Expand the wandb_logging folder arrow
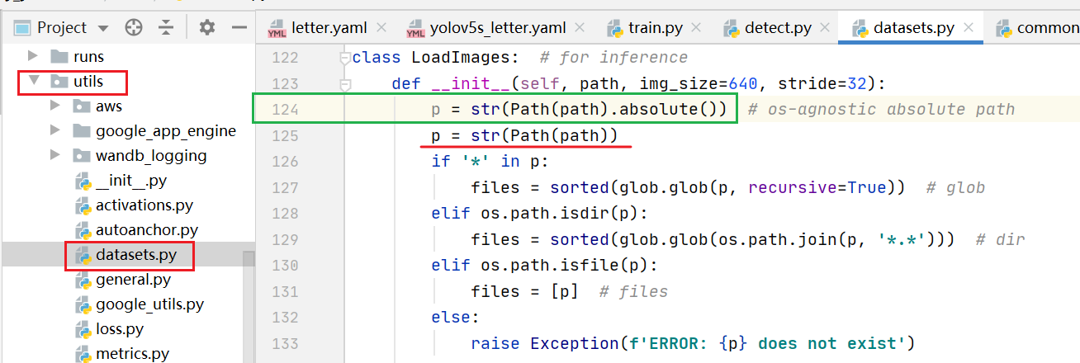Image resolution: width=1080 pixels, height=363 pixels. pos(55,156)
